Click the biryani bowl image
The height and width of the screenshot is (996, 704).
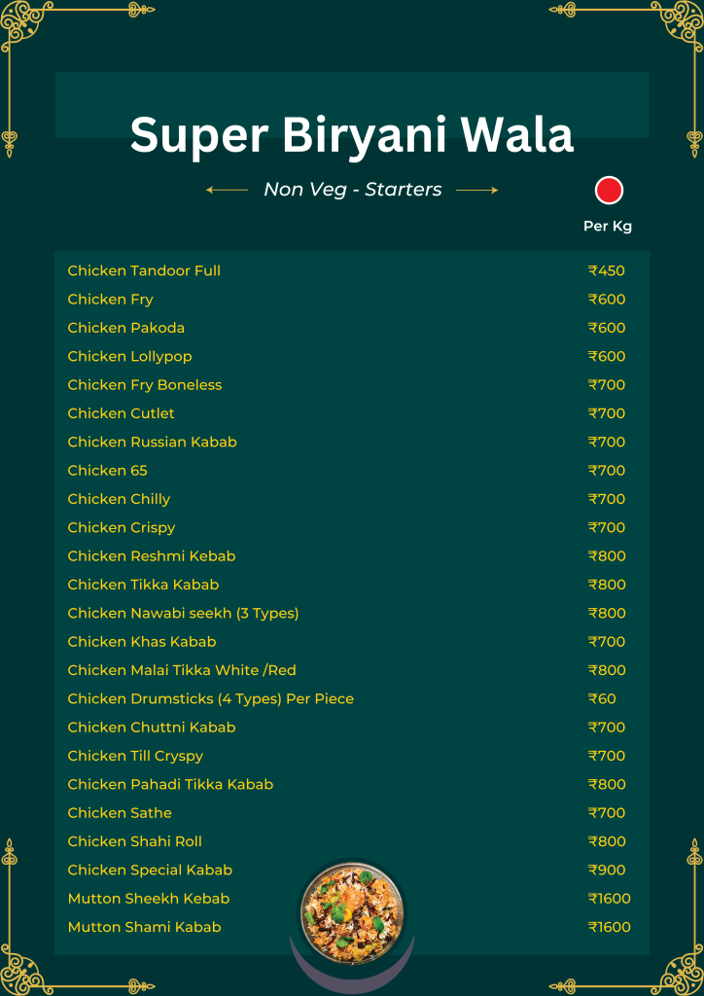point(351,911)
